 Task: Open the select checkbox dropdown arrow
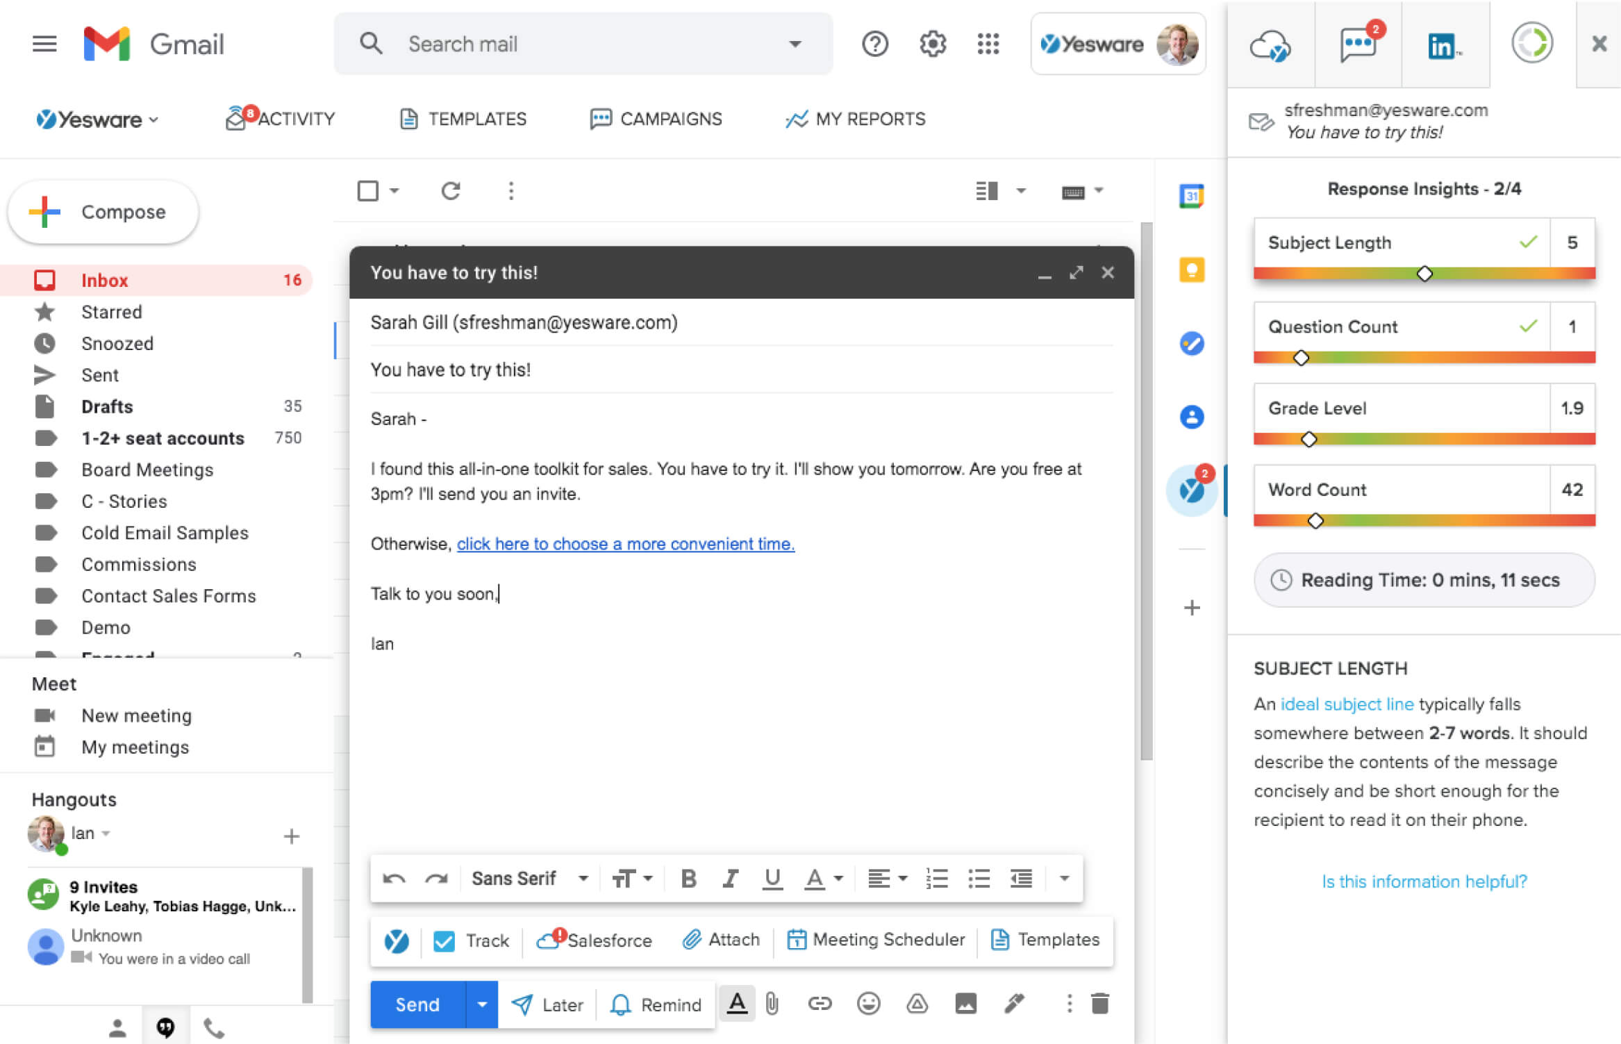(x=394, y=190)
